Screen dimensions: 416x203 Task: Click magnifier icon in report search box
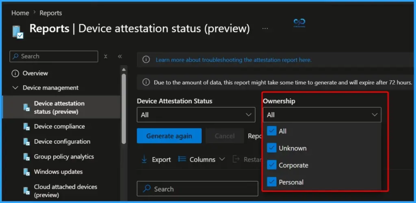point(147,189)
